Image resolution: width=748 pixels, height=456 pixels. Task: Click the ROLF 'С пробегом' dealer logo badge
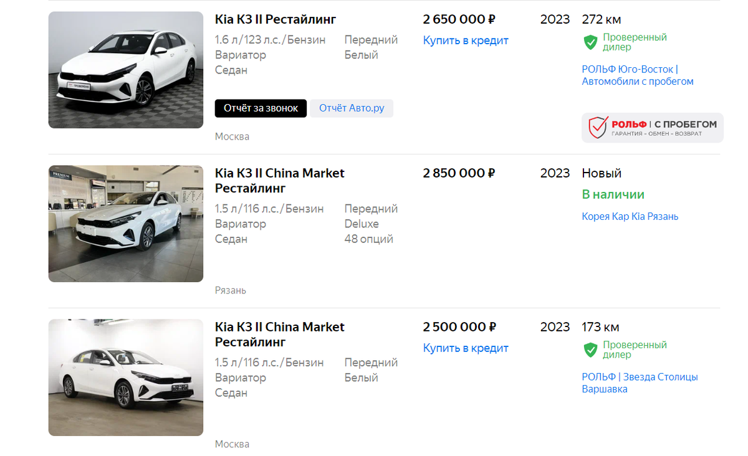pos(652,128)
